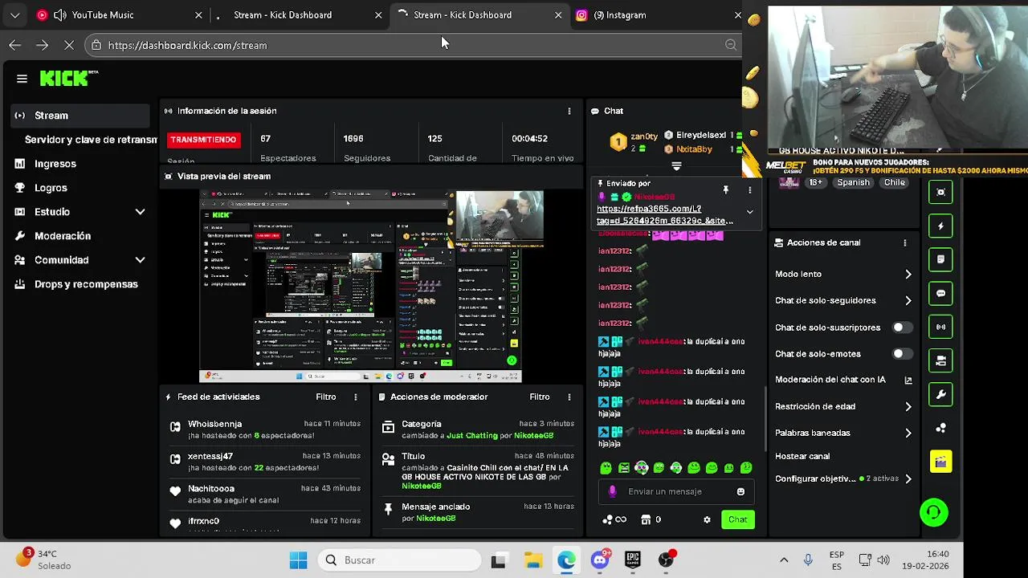Click the TRANSMITIENDO status badge
Viewport: 1028px width, 578px height.
203,140
